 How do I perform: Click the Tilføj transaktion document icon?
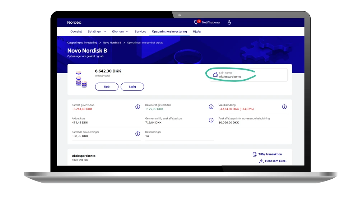coord(255,154)
